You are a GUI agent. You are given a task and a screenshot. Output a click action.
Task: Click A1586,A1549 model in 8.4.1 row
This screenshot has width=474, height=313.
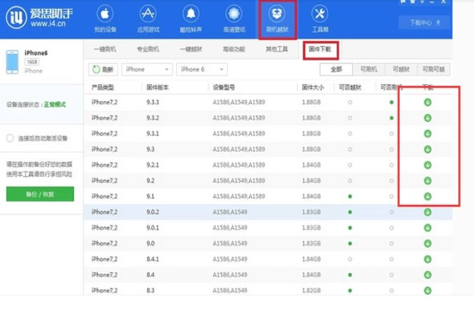click(x=230, y=259)
